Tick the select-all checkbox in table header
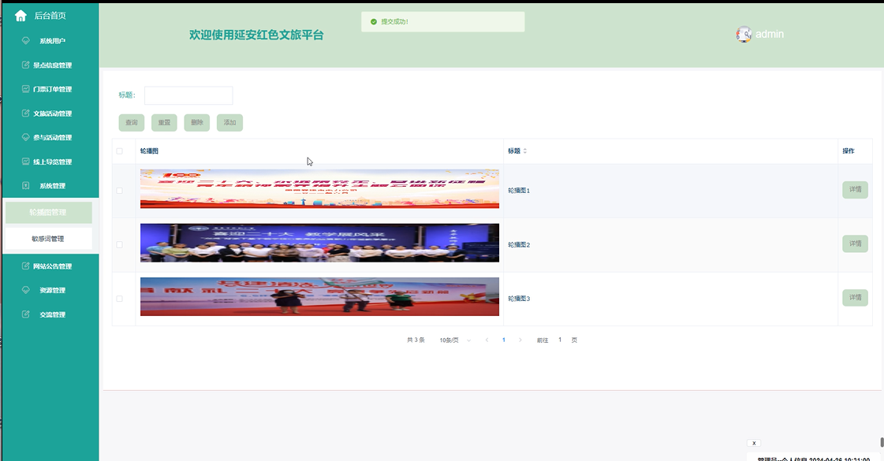Image resolution: width=884 pixels, height=461 pixels. click(x=119, y=151)
